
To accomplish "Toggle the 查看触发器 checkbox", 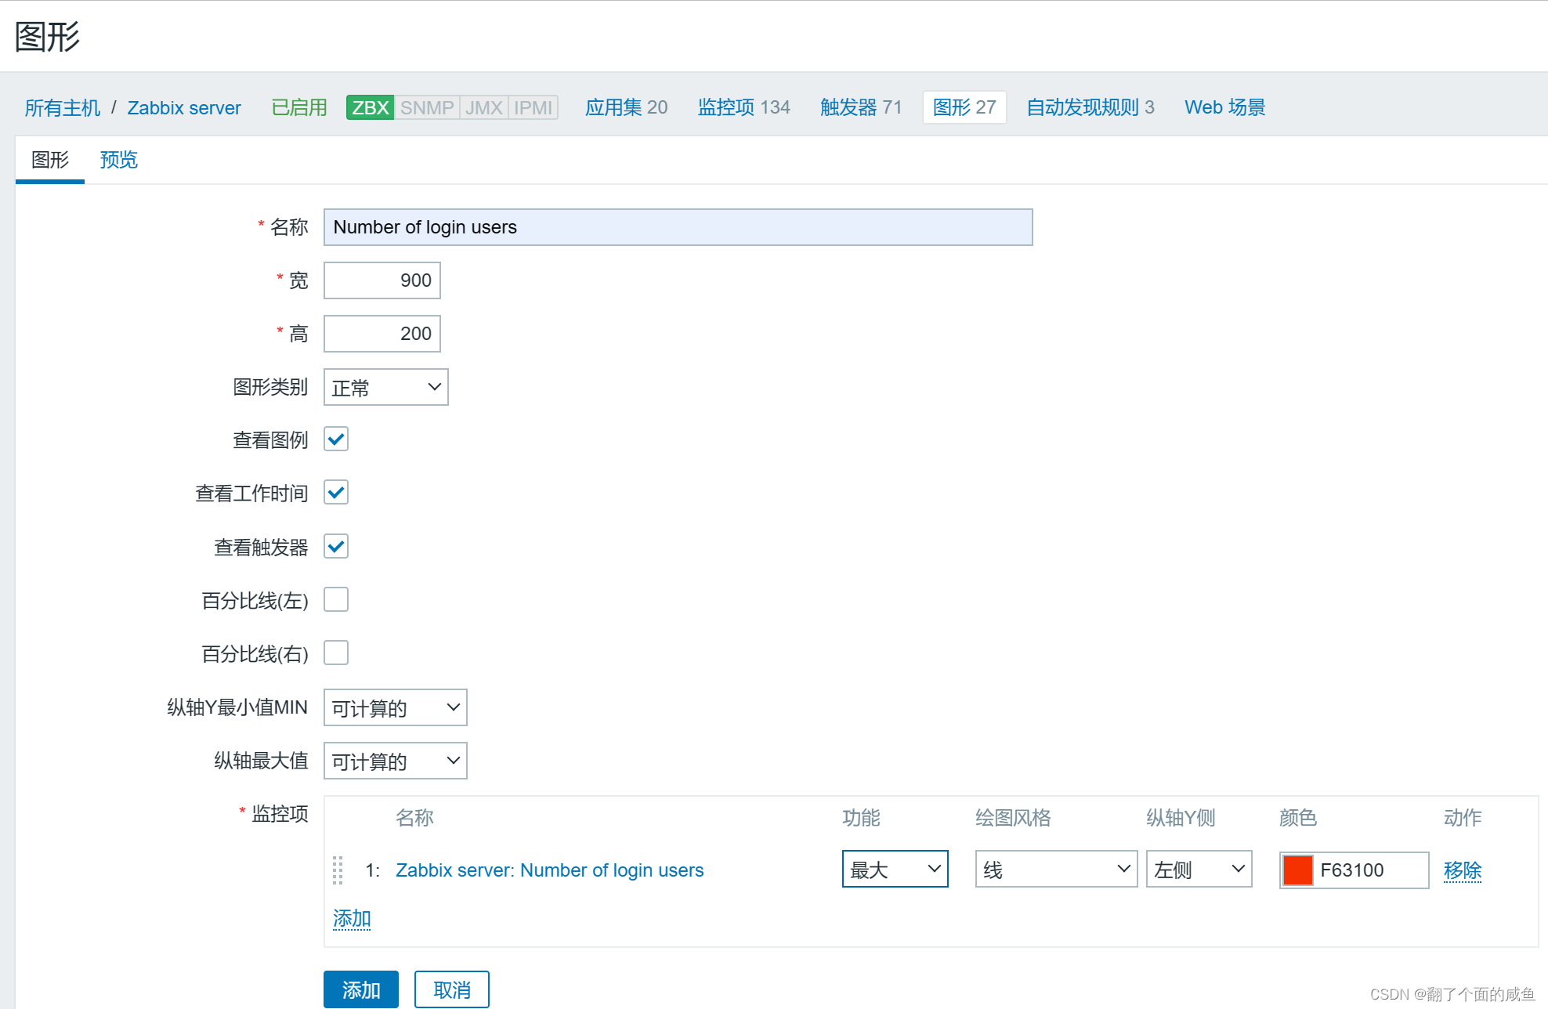I will [x=336, y=546].
